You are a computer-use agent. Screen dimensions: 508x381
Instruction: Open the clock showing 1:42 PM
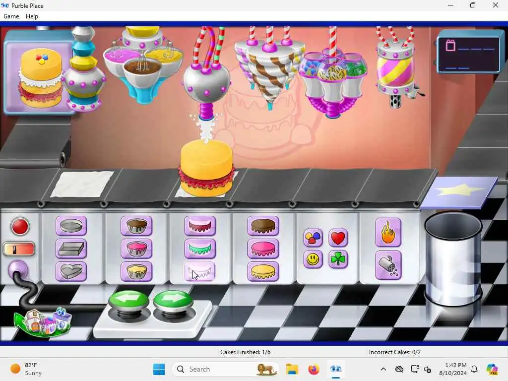tap(453, 369)
